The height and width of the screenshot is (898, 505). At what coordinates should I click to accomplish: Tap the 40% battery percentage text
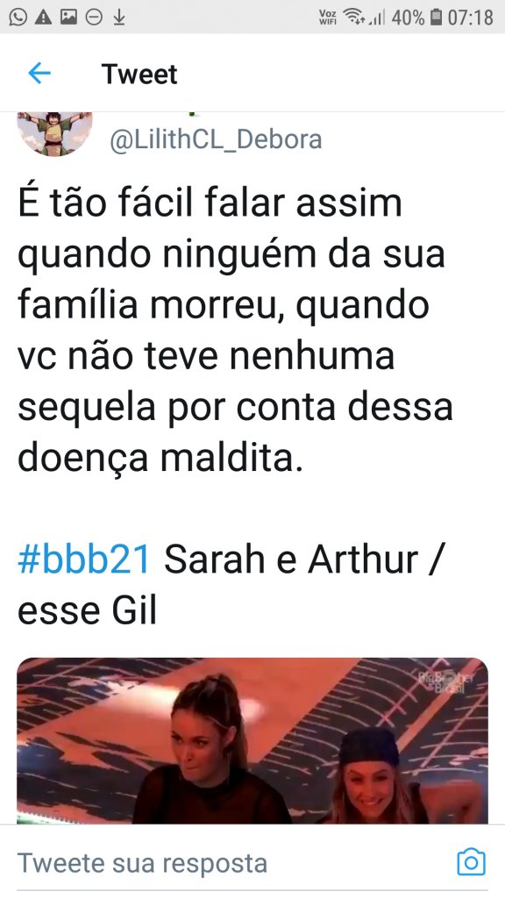tap(409, 18)
